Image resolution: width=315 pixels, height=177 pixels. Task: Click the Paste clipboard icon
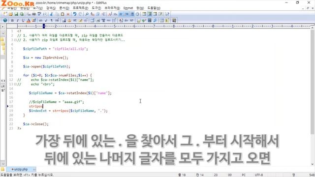63,14
